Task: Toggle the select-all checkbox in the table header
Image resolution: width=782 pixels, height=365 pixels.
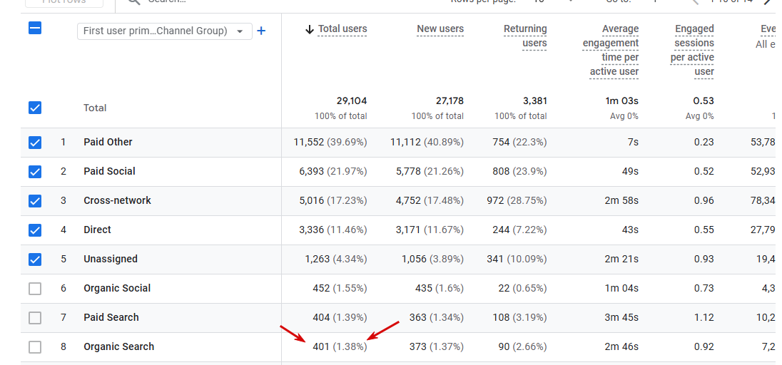Action: point(35,29)
